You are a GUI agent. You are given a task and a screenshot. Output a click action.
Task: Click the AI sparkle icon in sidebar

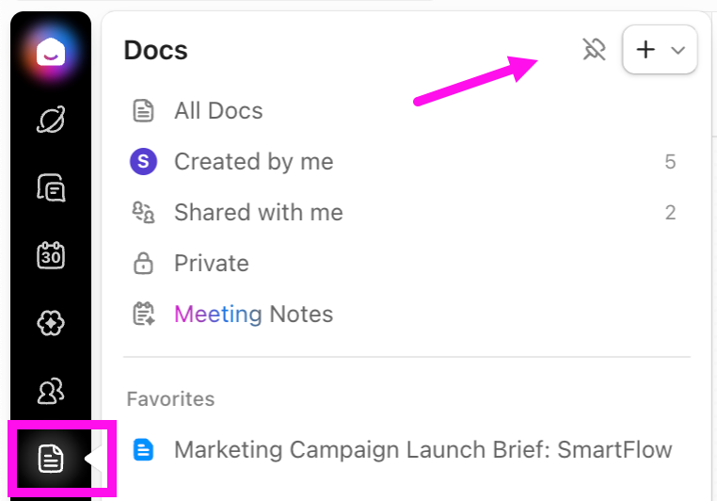coord(50,323)
